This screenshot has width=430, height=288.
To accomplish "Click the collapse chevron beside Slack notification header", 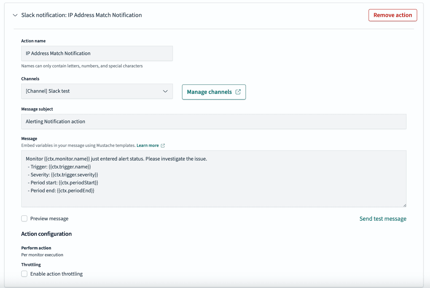I will 15,15.
